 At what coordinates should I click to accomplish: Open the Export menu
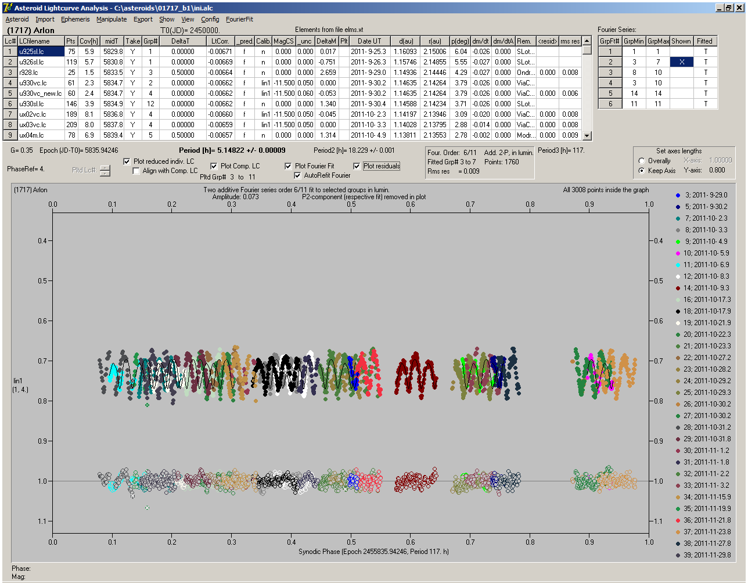(x=143, y=19)
